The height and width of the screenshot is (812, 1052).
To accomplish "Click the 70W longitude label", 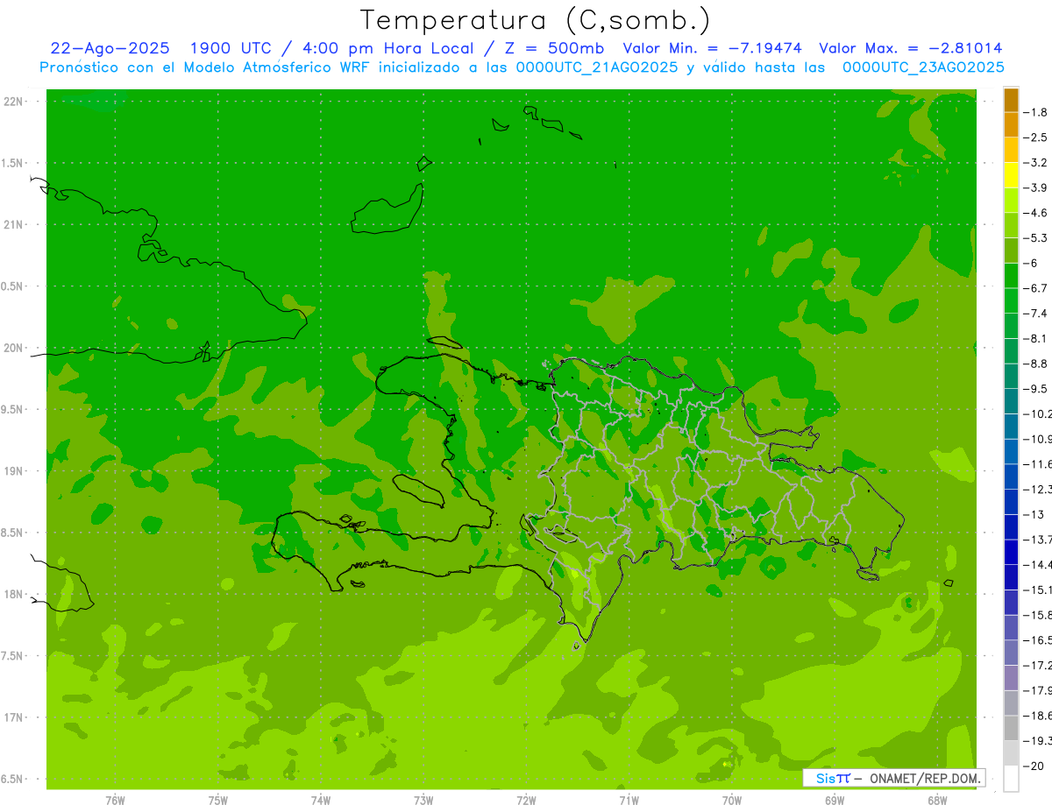I will [732, 801].
